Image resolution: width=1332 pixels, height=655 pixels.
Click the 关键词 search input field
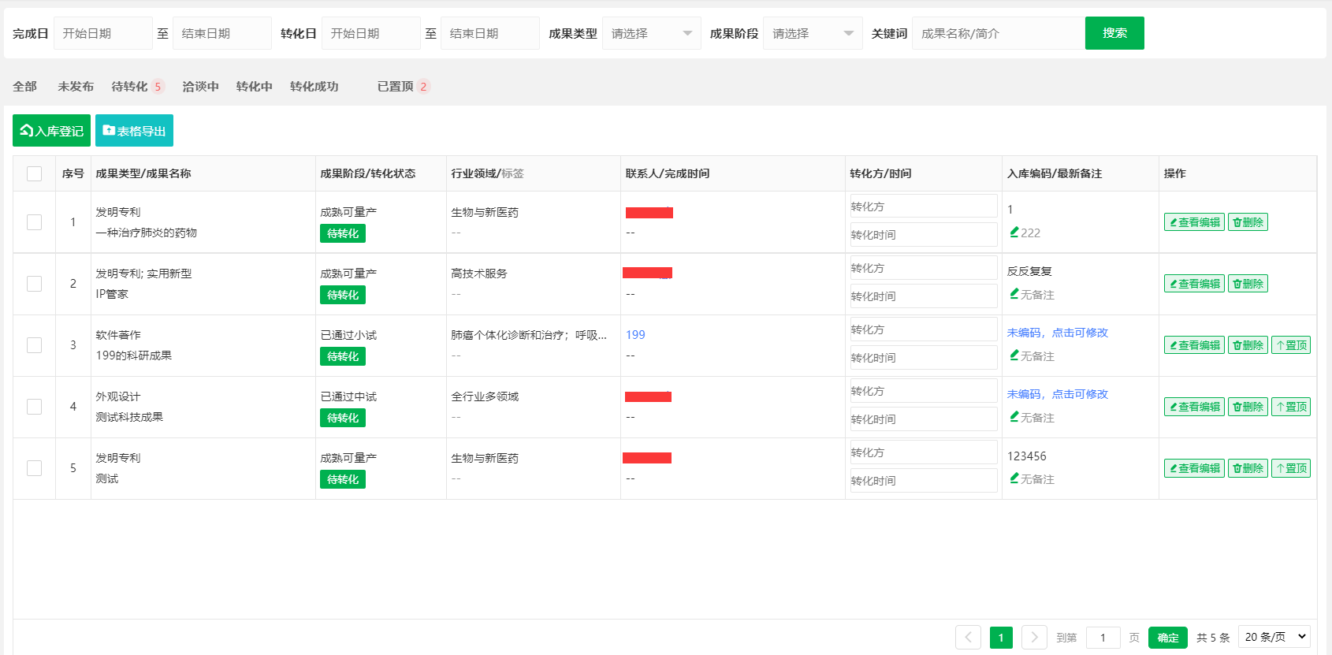(997, 33)
